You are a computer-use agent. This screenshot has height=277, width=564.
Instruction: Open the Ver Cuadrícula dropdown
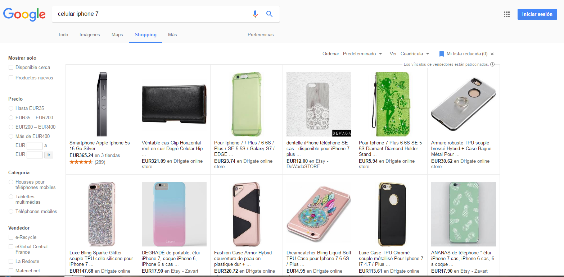coord(415,54)
